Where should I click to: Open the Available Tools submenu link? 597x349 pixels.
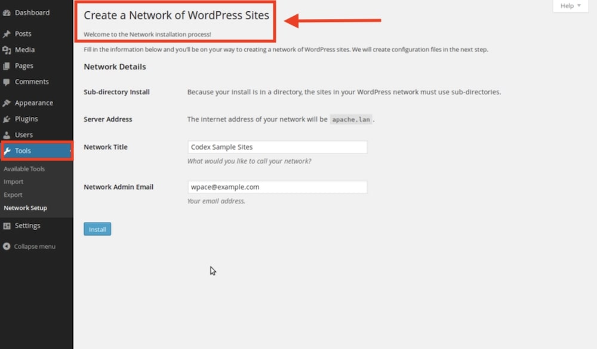24,169
